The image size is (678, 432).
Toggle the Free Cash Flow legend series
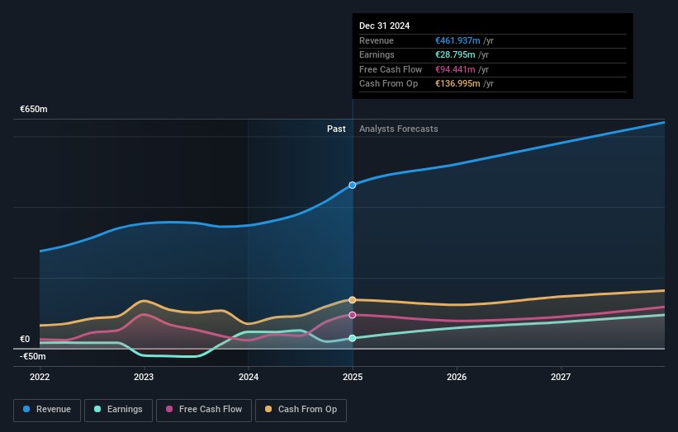(x=204, y=410)
